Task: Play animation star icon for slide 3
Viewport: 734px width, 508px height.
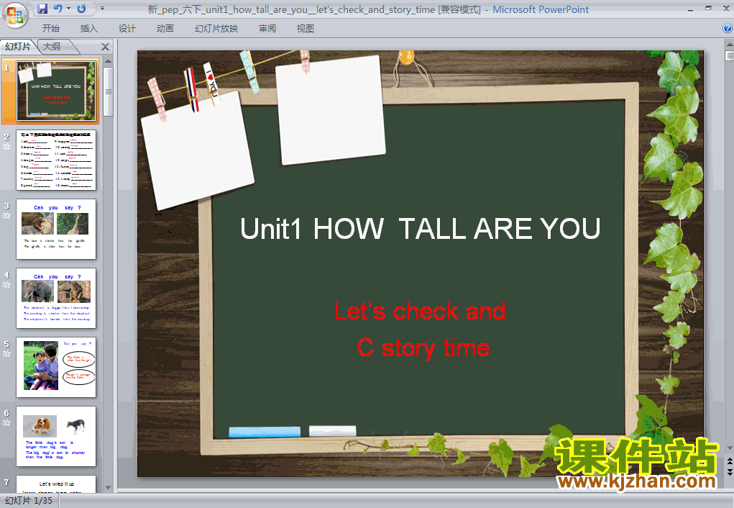Action: click(6, 216)
